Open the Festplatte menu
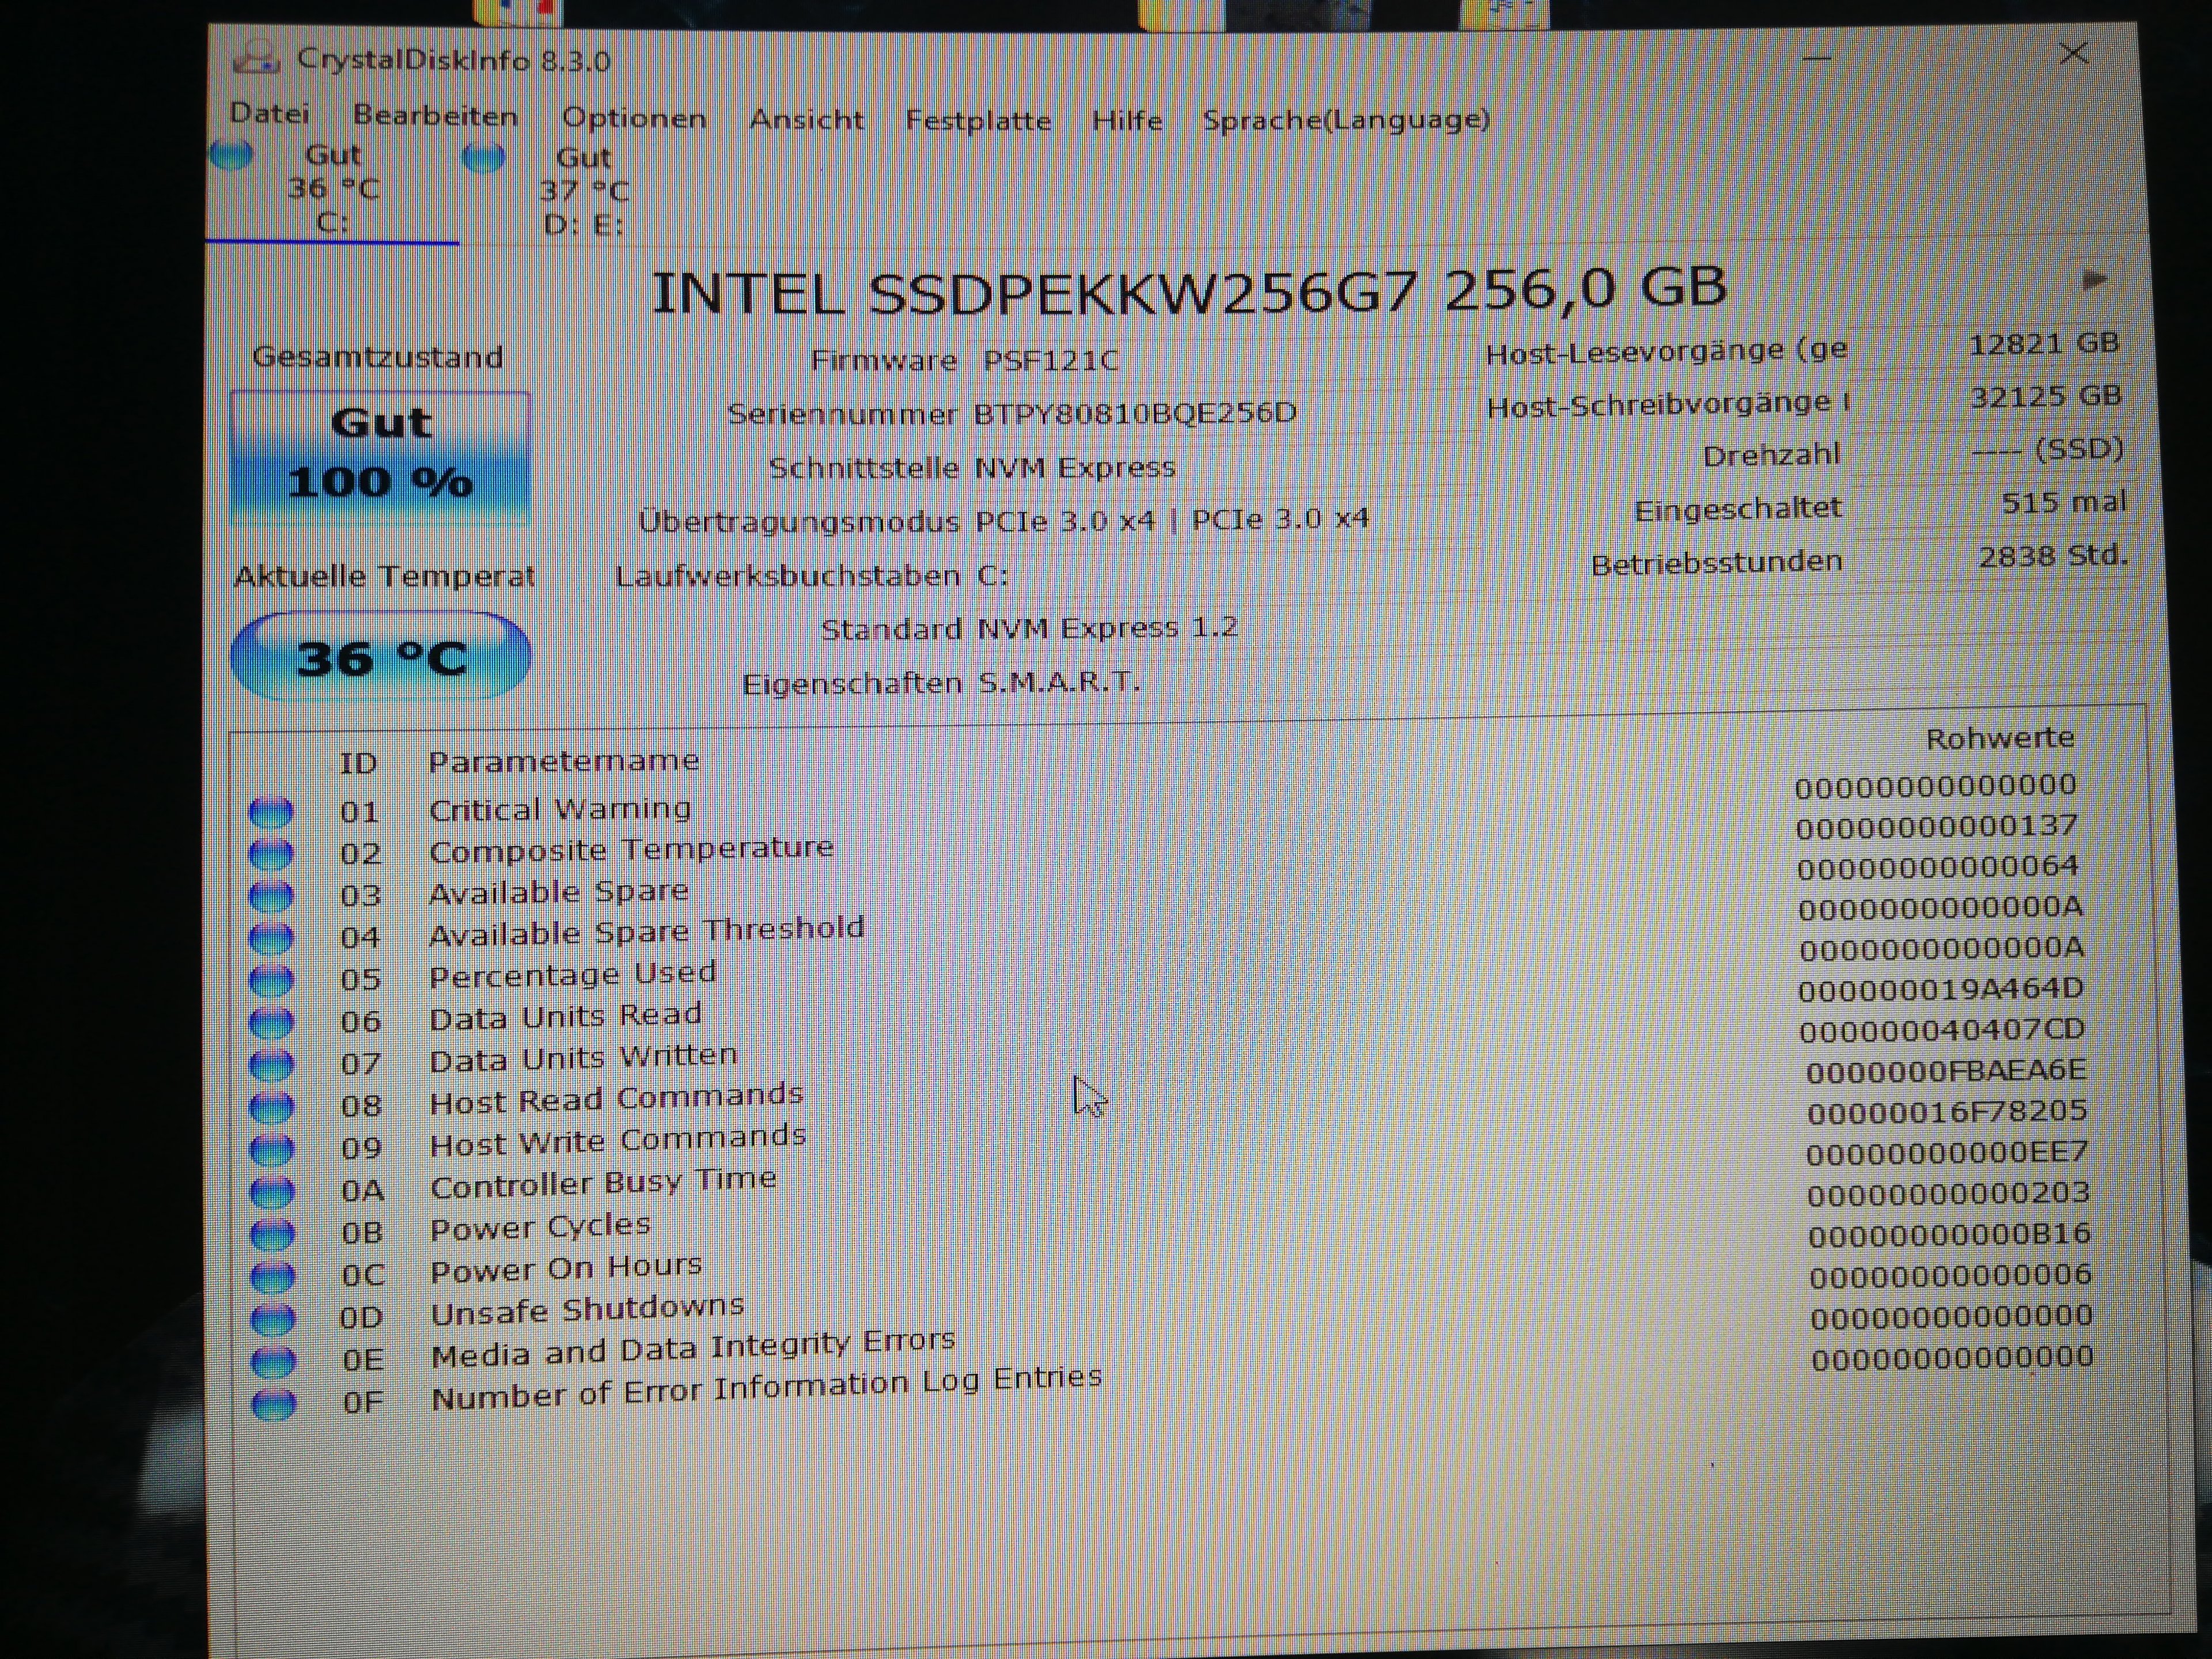The height and width of the screenshot is (1659, 2212). [x=977, y=121]
